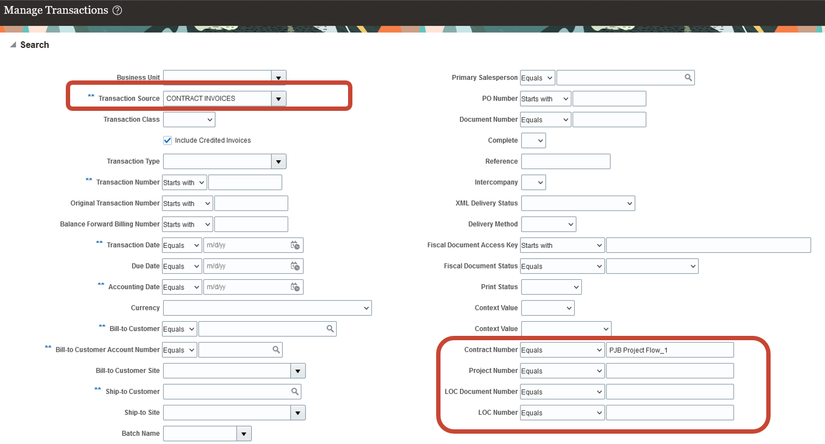Open Ship-to Site dropdown arrow
825x444 pixels.
tap(298, 413)
